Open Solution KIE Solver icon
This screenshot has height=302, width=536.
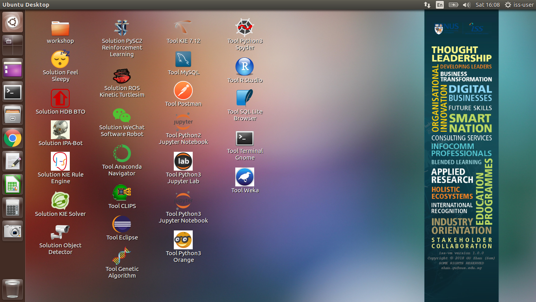pos(60,201)
